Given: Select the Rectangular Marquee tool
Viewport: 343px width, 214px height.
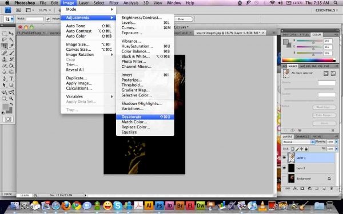Looking at the screenshot, I should pos(4,34).
